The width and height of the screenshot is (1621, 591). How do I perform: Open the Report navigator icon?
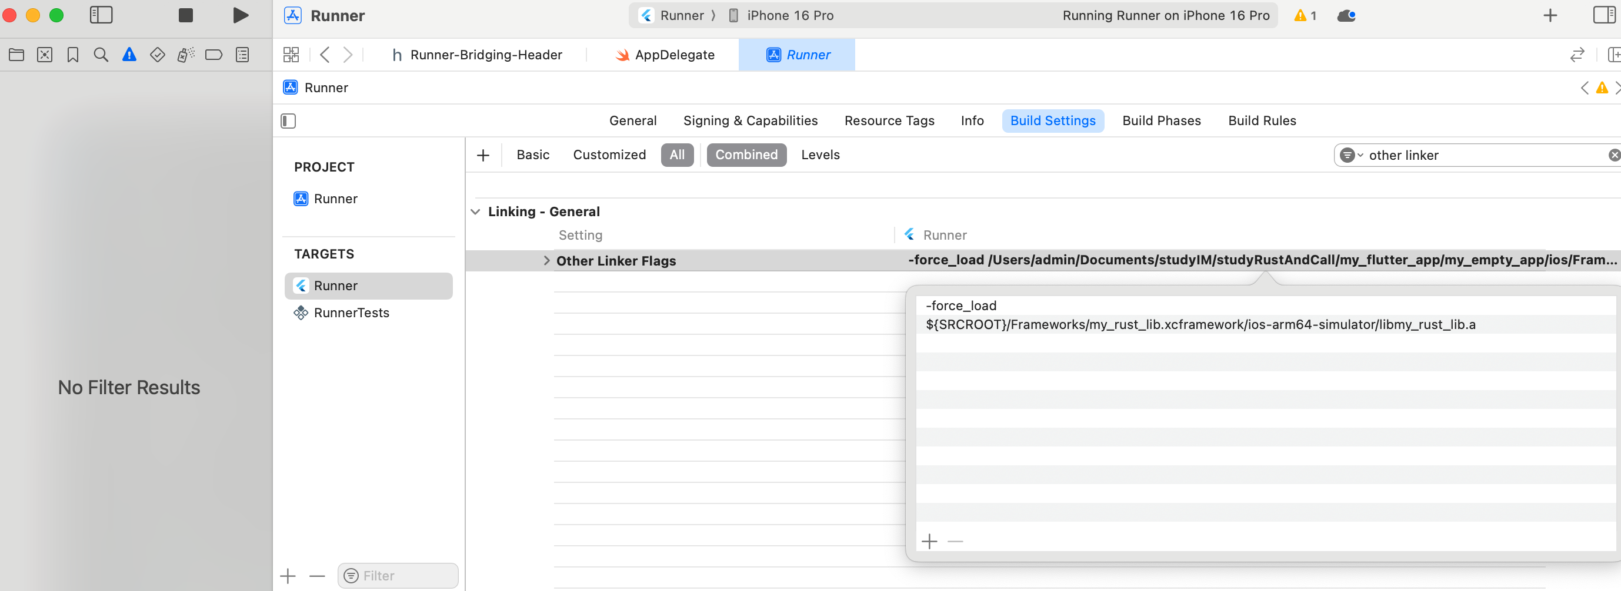242,55
